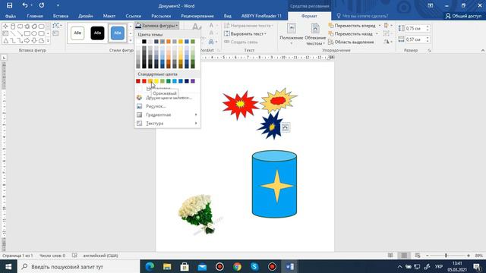The height and width of the screenshot is (273, 486).
Task: Switch to the Вставка tab
Action: (61, 16)
